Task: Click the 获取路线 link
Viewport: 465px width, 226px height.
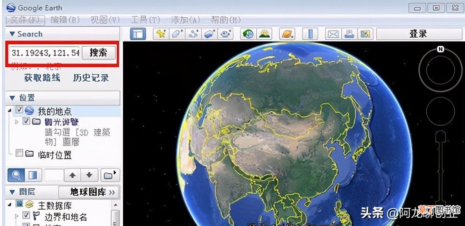Action: (42, 78)
